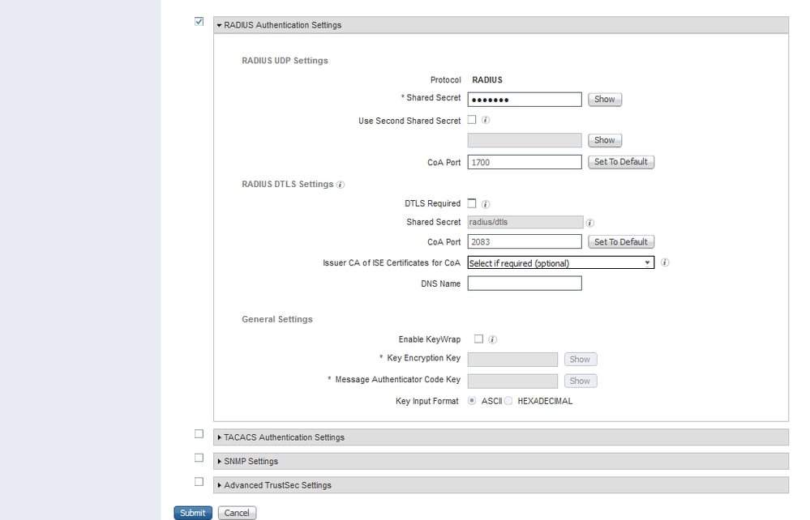Click info icon beside radius/dtls shared secret
This screenshot has width=810, height=520.
pos(590,223)
